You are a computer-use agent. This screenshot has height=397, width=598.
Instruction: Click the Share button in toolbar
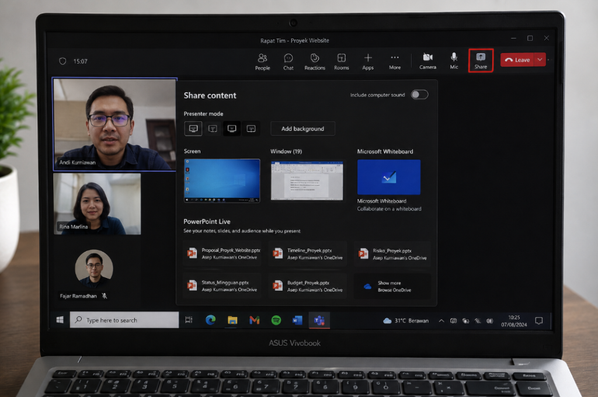(481, 61)
